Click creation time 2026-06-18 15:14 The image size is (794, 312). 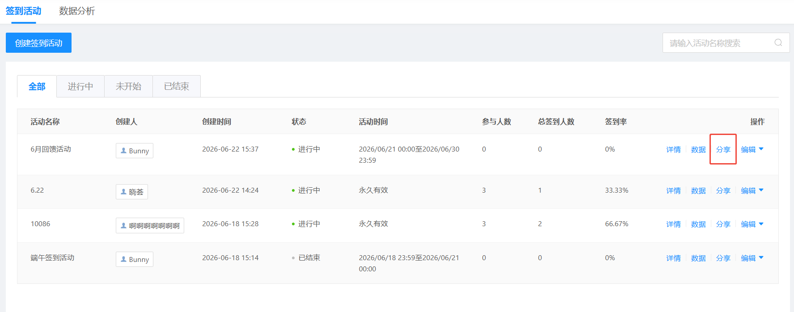coord(230,257)
